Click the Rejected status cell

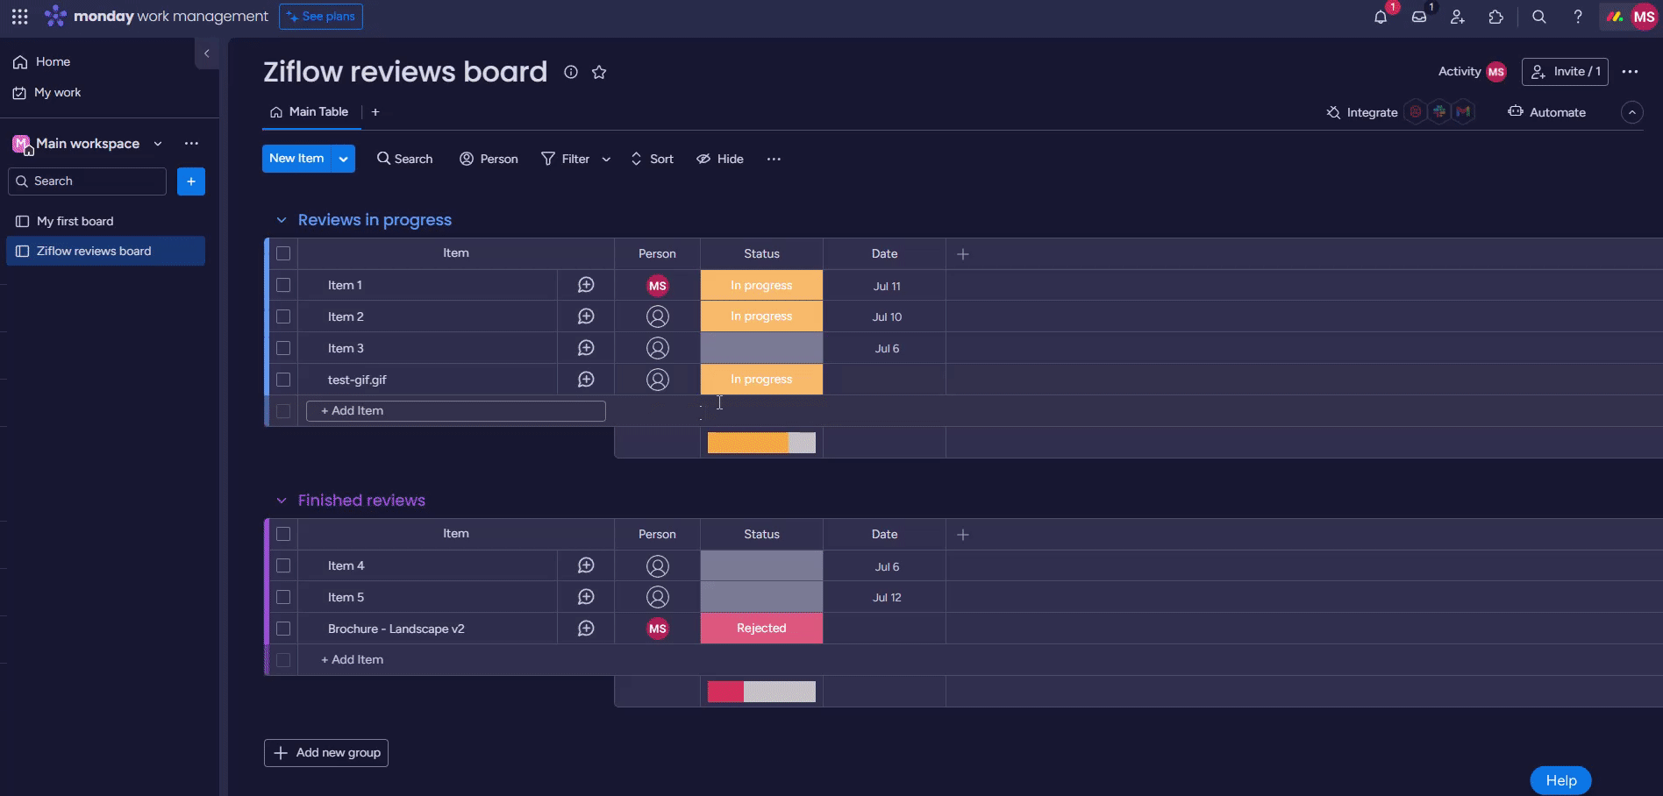pos(761,629)
